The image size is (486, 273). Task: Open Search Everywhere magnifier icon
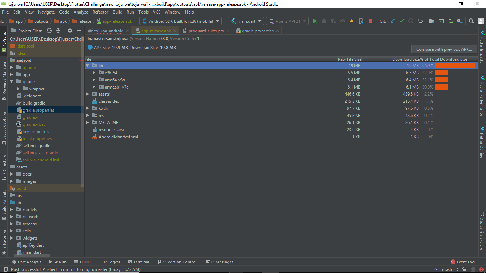tap(471, 21)
